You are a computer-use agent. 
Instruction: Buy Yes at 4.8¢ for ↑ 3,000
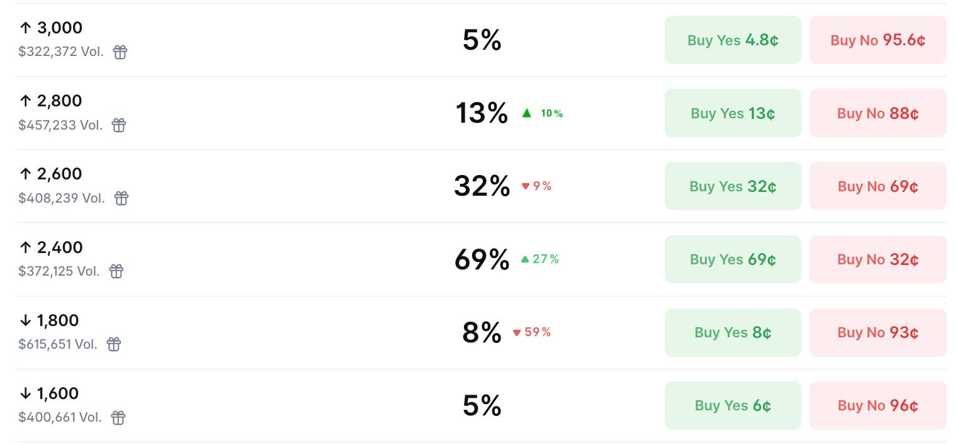pos(733,40)
